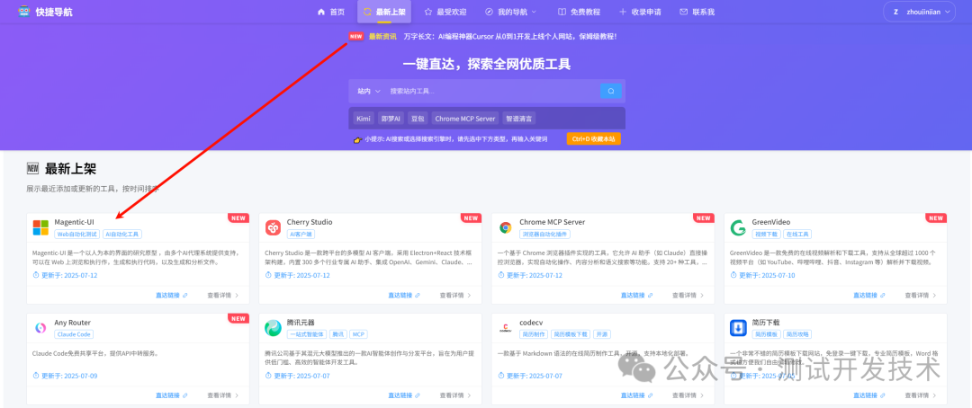This screenshot has width=972, height=408.
Task: Click the 视频下载 tag on GreenVideo
Action: click(x=767, y=235)
